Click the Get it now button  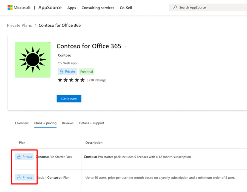69,99
